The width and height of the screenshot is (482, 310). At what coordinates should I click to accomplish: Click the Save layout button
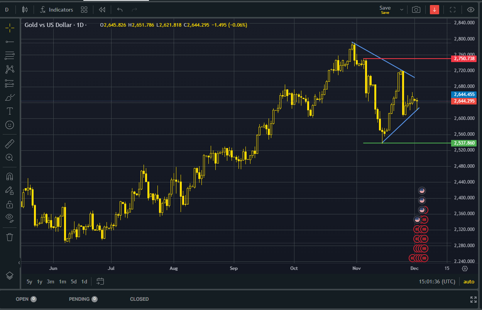[384, 10]
